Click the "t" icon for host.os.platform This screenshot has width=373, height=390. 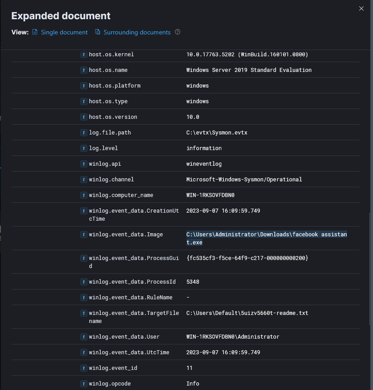(83, 85)
